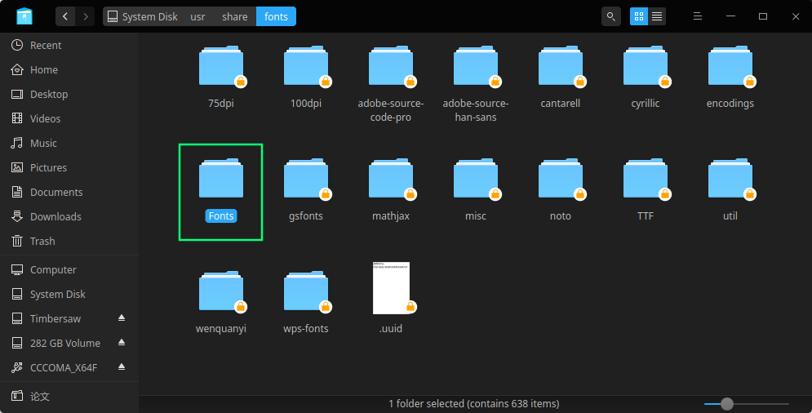The height and width of the screenshot is (413, 812).
Task: Select System Disk breadcrumb in path bar
Action: click(x=142, y=16)
